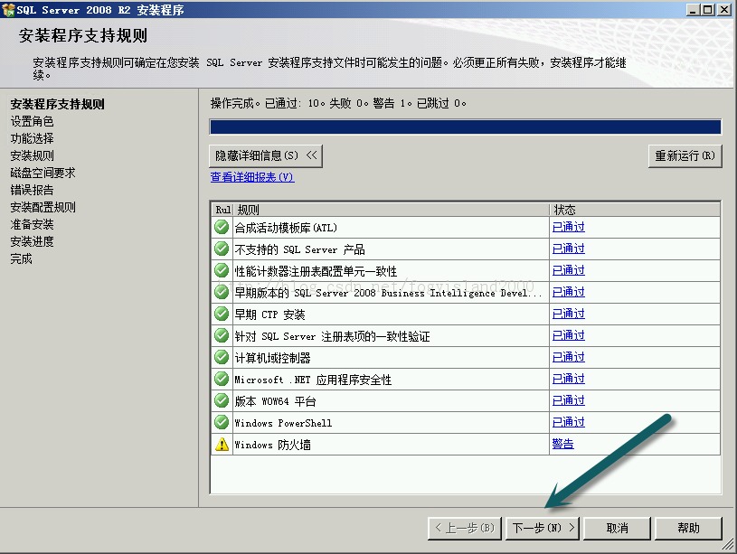Click green check icon for 性能计数器注册表配置单元一致性
Image resolution: width=737 pixels, height=554 pixels.
coord(222,270)
